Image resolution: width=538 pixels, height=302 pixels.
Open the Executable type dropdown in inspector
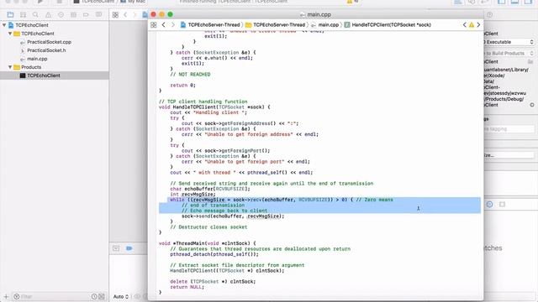[x=509, y=42]
